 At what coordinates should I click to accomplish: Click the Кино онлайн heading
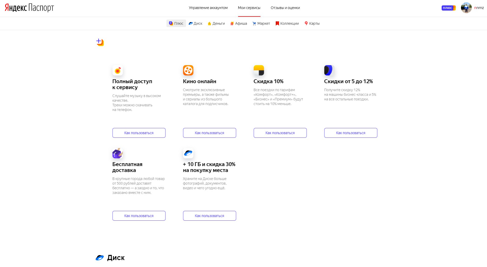199,81
